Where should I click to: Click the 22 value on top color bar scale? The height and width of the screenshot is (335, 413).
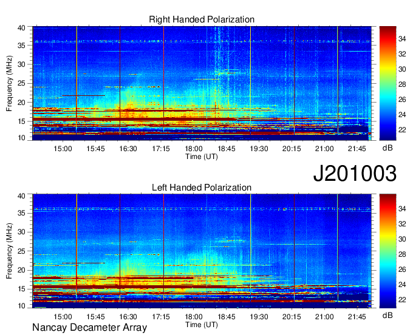[x=402, y=130]
